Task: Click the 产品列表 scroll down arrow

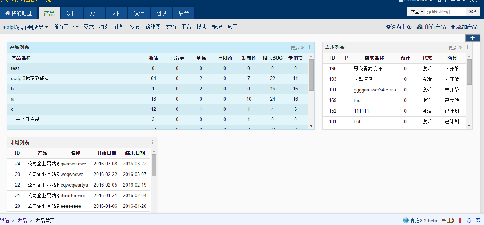Action: click(312, 126)
